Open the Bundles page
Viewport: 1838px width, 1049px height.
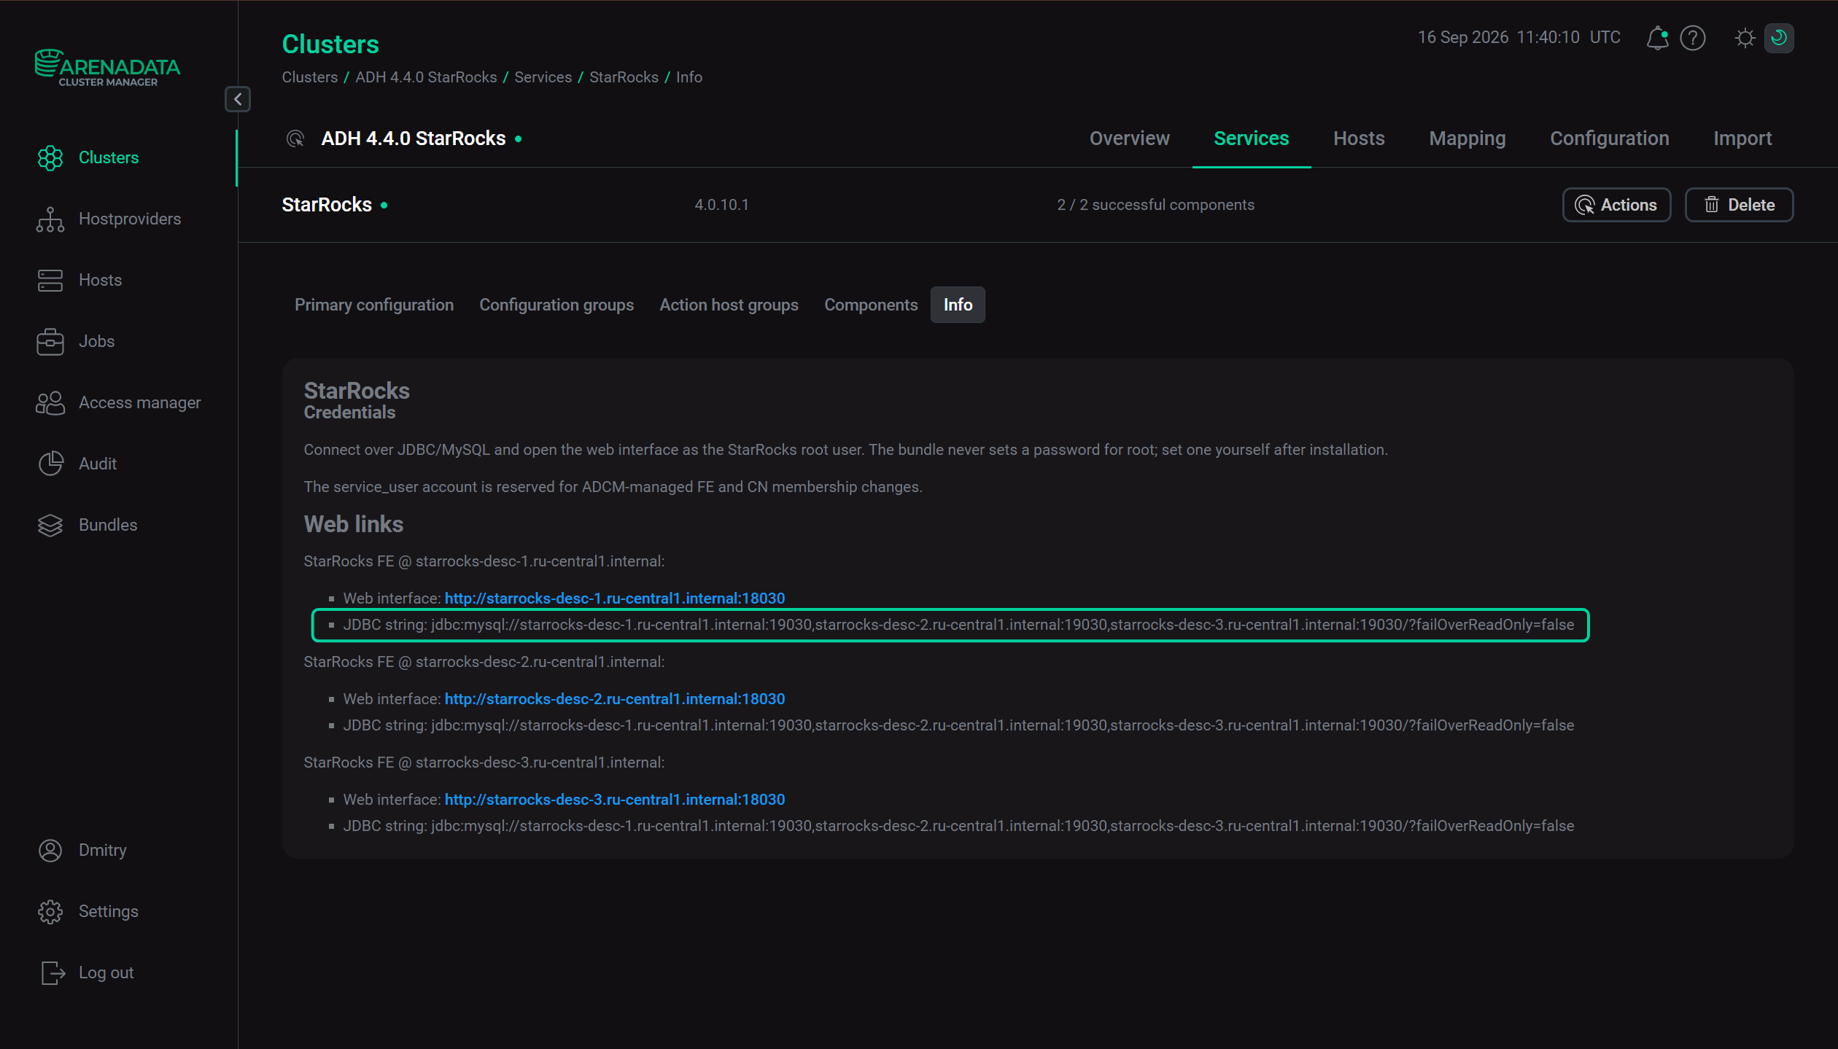pyautogui.click(x=108, y=525)
